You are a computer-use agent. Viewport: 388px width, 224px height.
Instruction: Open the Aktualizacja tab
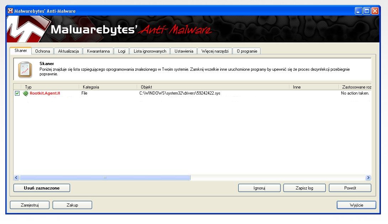pyautogui.click(x=68, y=51)
